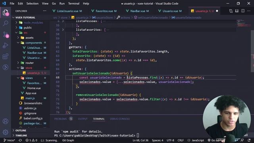Viewport: 254px width, 143px height.
Task: Change indentation via Spaces: 4
Action: point(158,140)
